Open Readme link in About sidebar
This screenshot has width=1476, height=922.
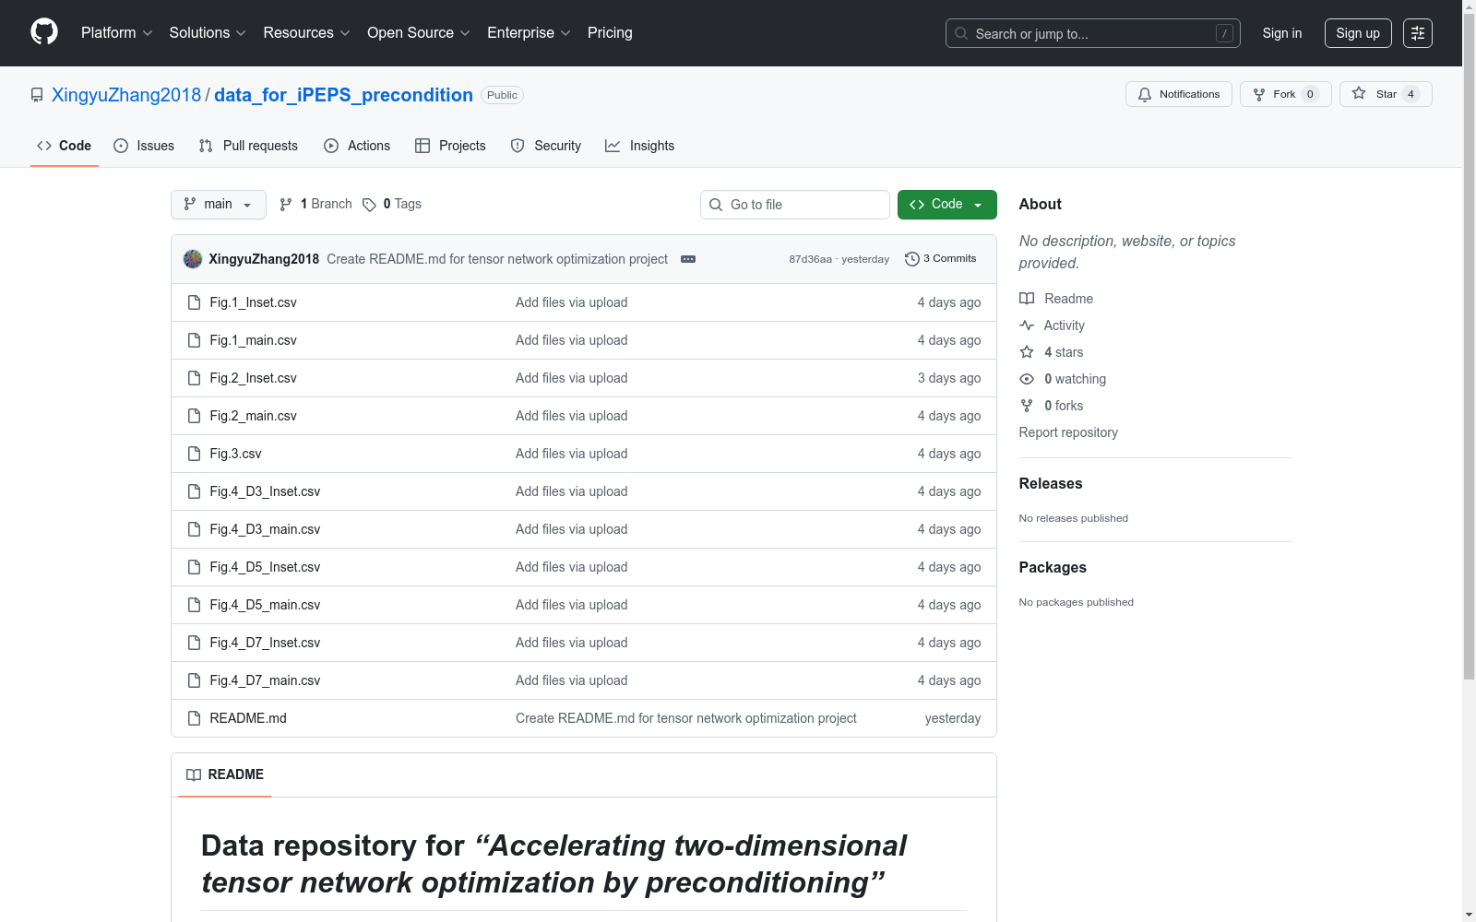point(1056,299)
